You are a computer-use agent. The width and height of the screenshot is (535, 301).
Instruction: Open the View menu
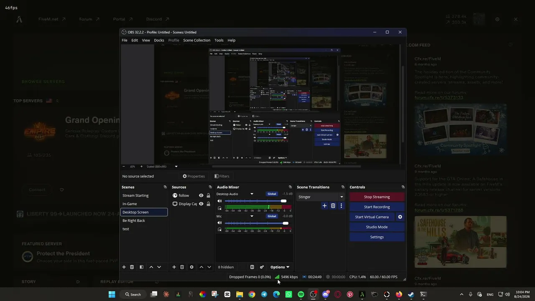pyautogui.click(x=146, y=40)
